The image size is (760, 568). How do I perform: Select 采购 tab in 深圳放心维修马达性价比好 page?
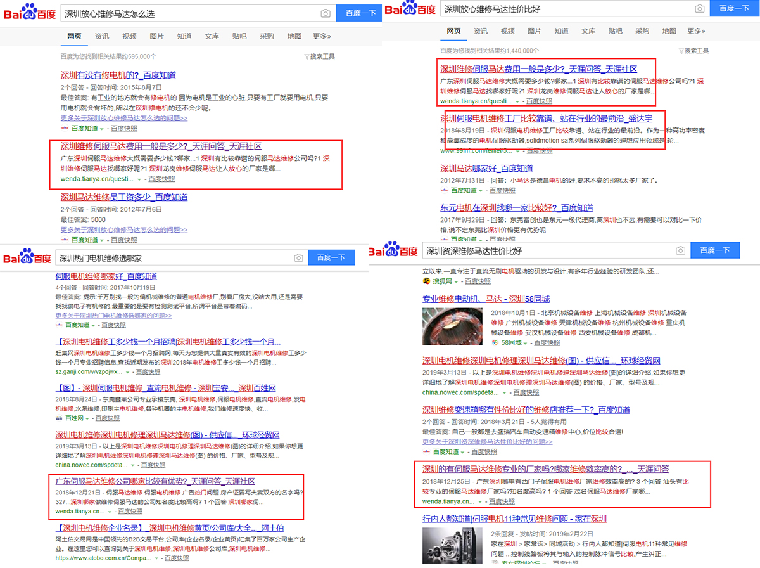point(642,31)
